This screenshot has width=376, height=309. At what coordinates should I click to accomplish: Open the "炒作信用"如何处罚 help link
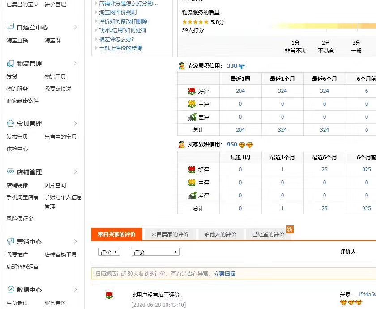[x=123, y=30]
